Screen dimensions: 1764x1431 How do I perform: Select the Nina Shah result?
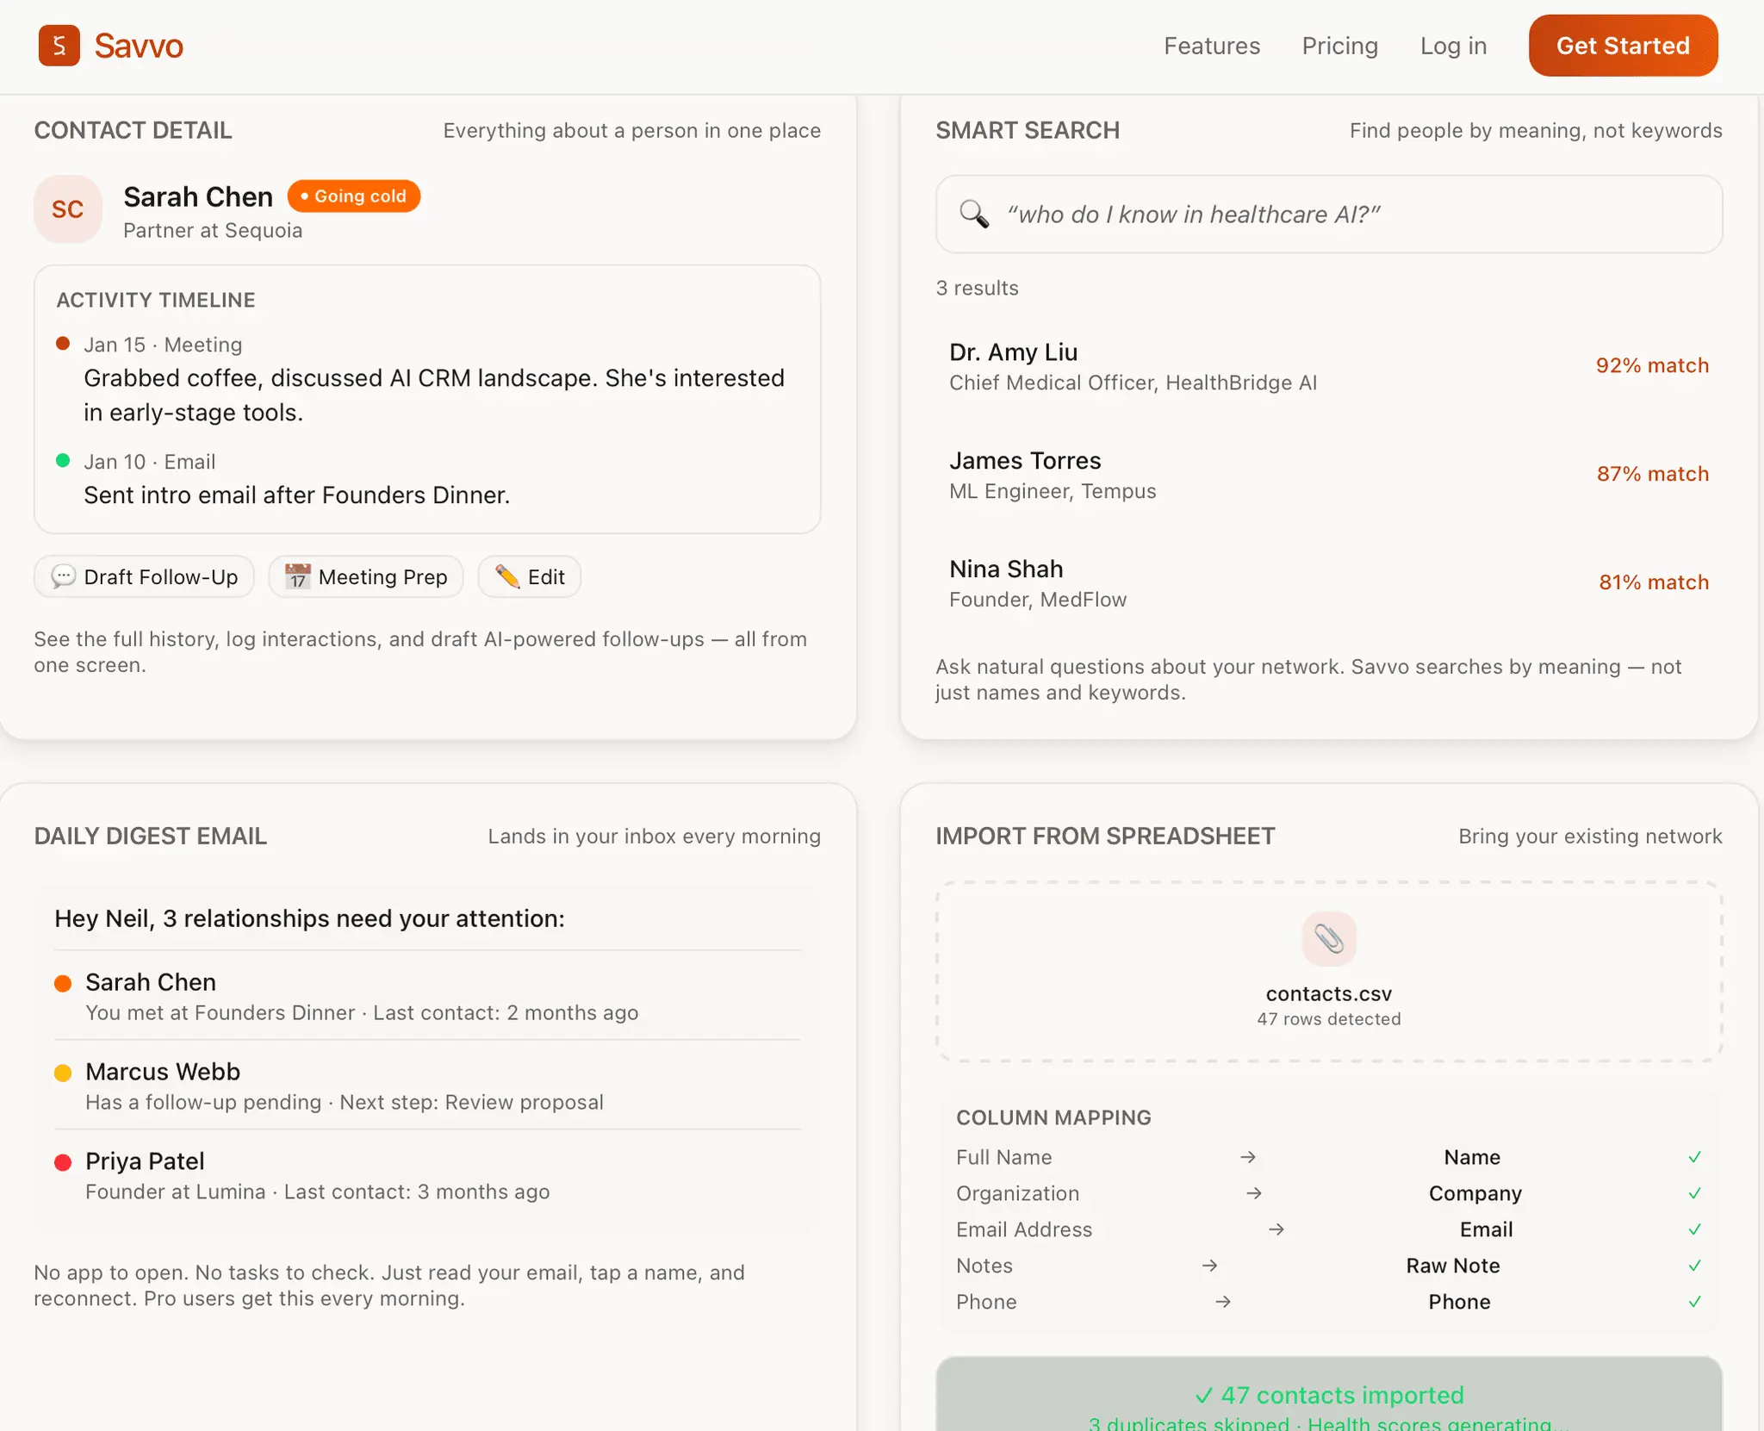(x=1329, y=583)
